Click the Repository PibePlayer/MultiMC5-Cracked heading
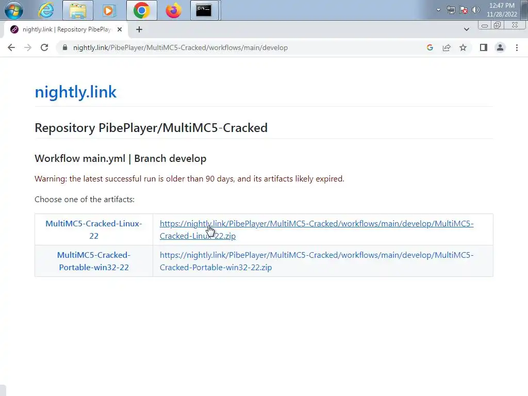The width and height of the screenshot is (528, 396). click(151, 128)
